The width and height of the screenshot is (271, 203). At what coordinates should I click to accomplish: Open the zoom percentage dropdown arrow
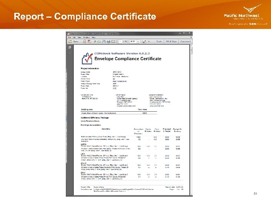point(138,42)
